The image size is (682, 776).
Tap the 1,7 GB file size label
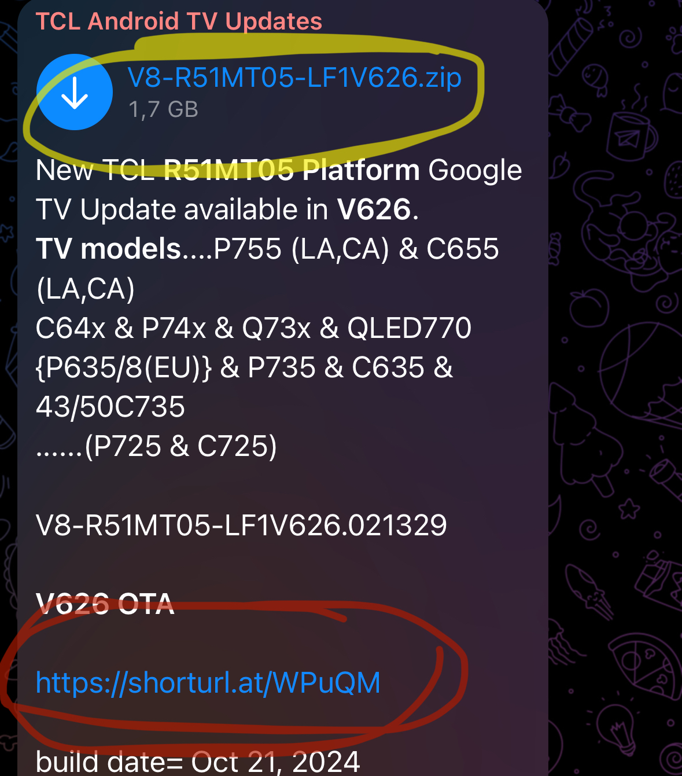164,109
